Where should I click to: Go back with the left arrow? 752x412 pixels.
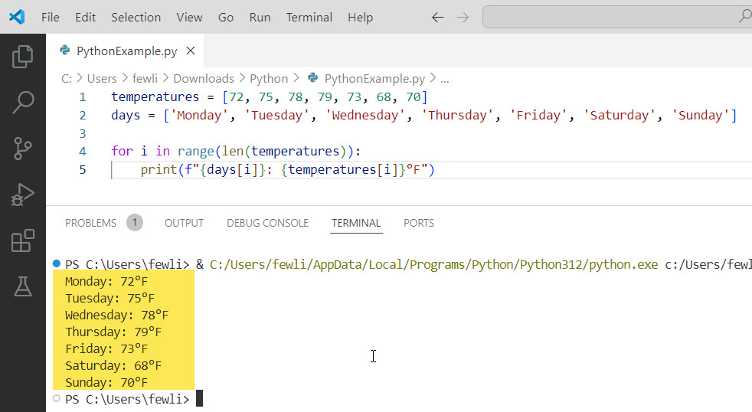(437, 18)
